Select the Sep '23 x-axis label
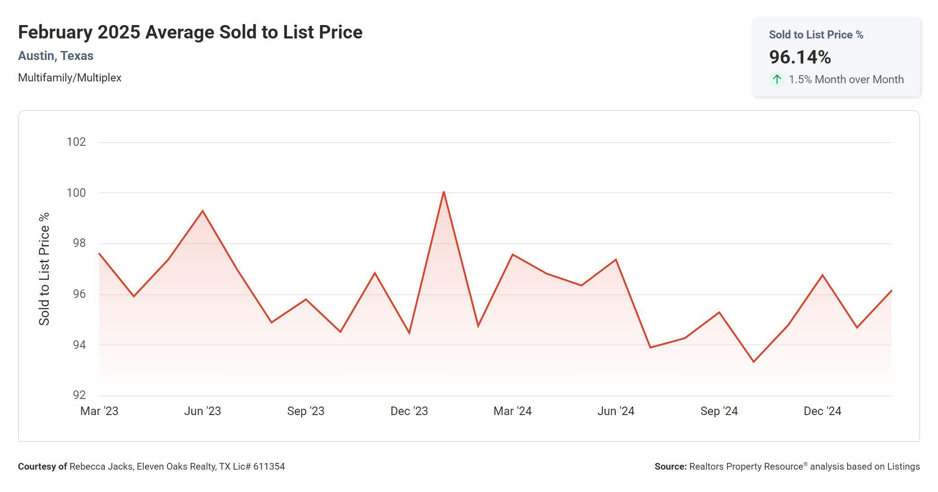This screenshot has height=492, width=938. click(x=306, y=411)
